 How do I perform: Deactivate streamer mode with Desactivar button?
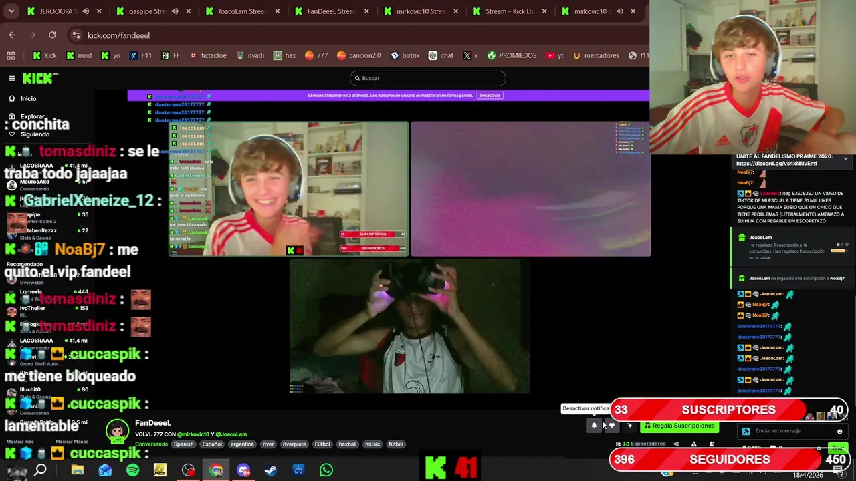pyautogui.click(x=490, y=96)
